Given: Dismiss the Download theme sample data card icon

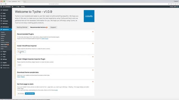Looking at the screenshot, I should (93, 70).
